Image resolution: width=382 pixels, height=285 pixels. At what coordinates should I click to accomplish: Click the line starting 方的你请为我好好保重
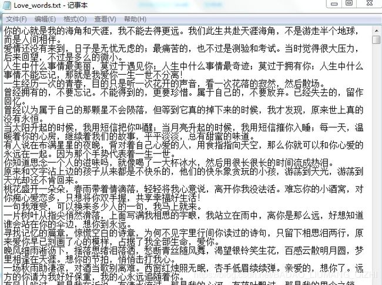[94, 277]
